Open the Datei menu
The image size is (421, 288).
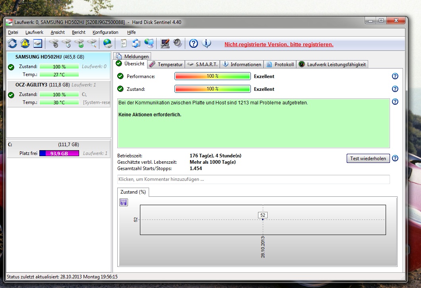(x=13, y=32)
